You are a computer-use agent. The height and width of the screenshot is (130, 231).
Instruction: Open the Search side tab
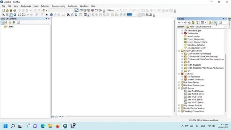pos(230,23)
